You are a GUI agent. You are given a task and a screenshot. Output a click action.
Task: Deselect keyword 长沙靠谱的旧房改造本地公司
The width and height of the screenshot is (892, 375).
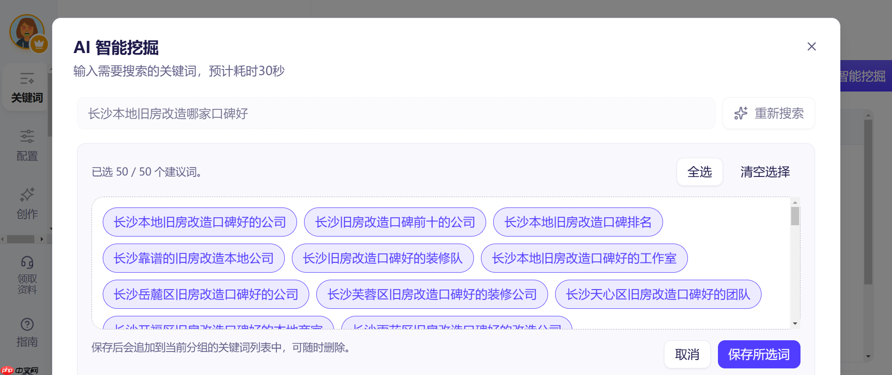(x=194, y=258)
